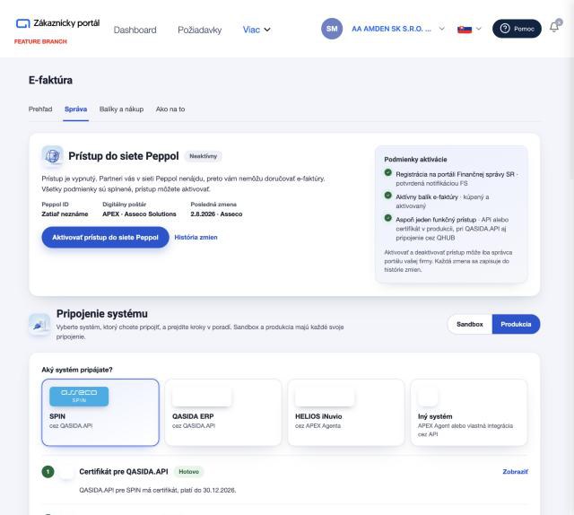Screen dimensions: 574x515
Task: Click the green step 1 circle
Action: pos(48,472)
